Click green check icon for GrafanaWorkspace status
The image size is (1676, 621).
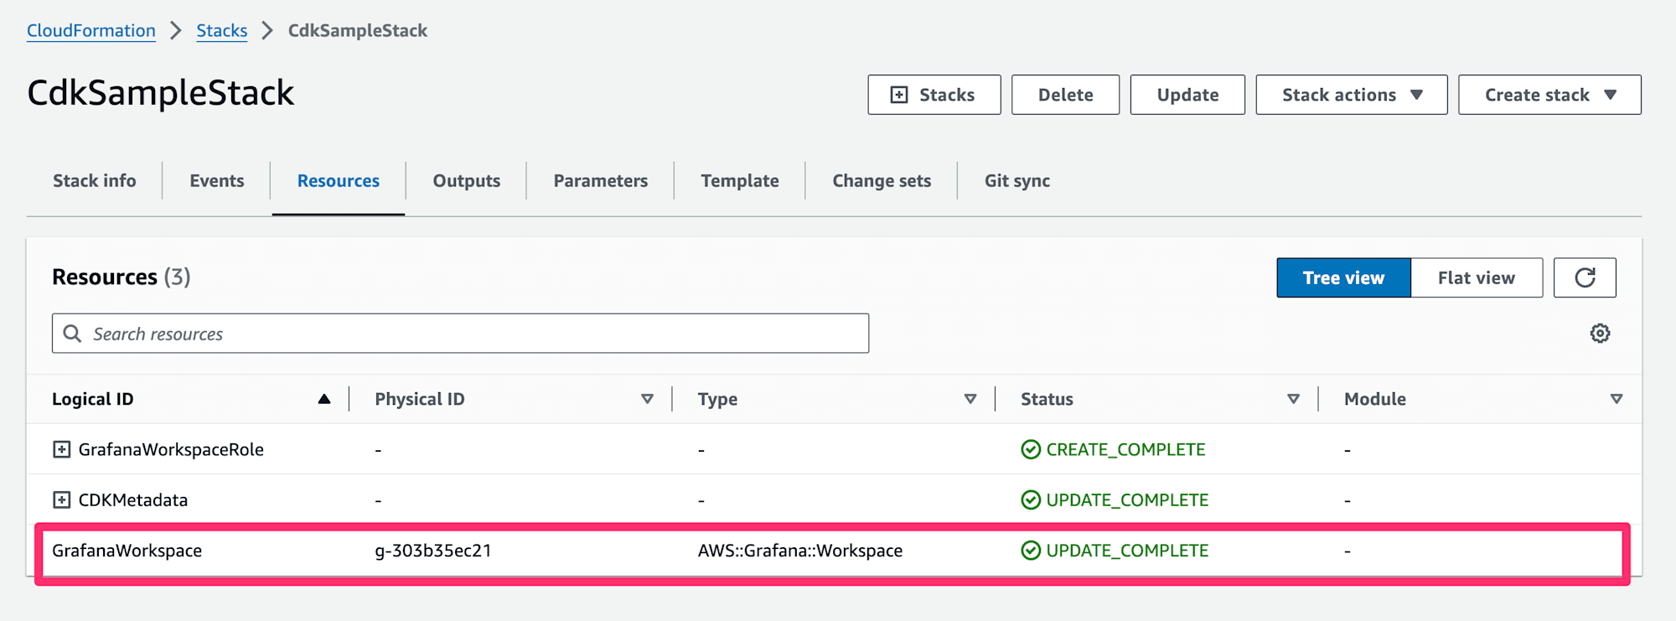1031,551
